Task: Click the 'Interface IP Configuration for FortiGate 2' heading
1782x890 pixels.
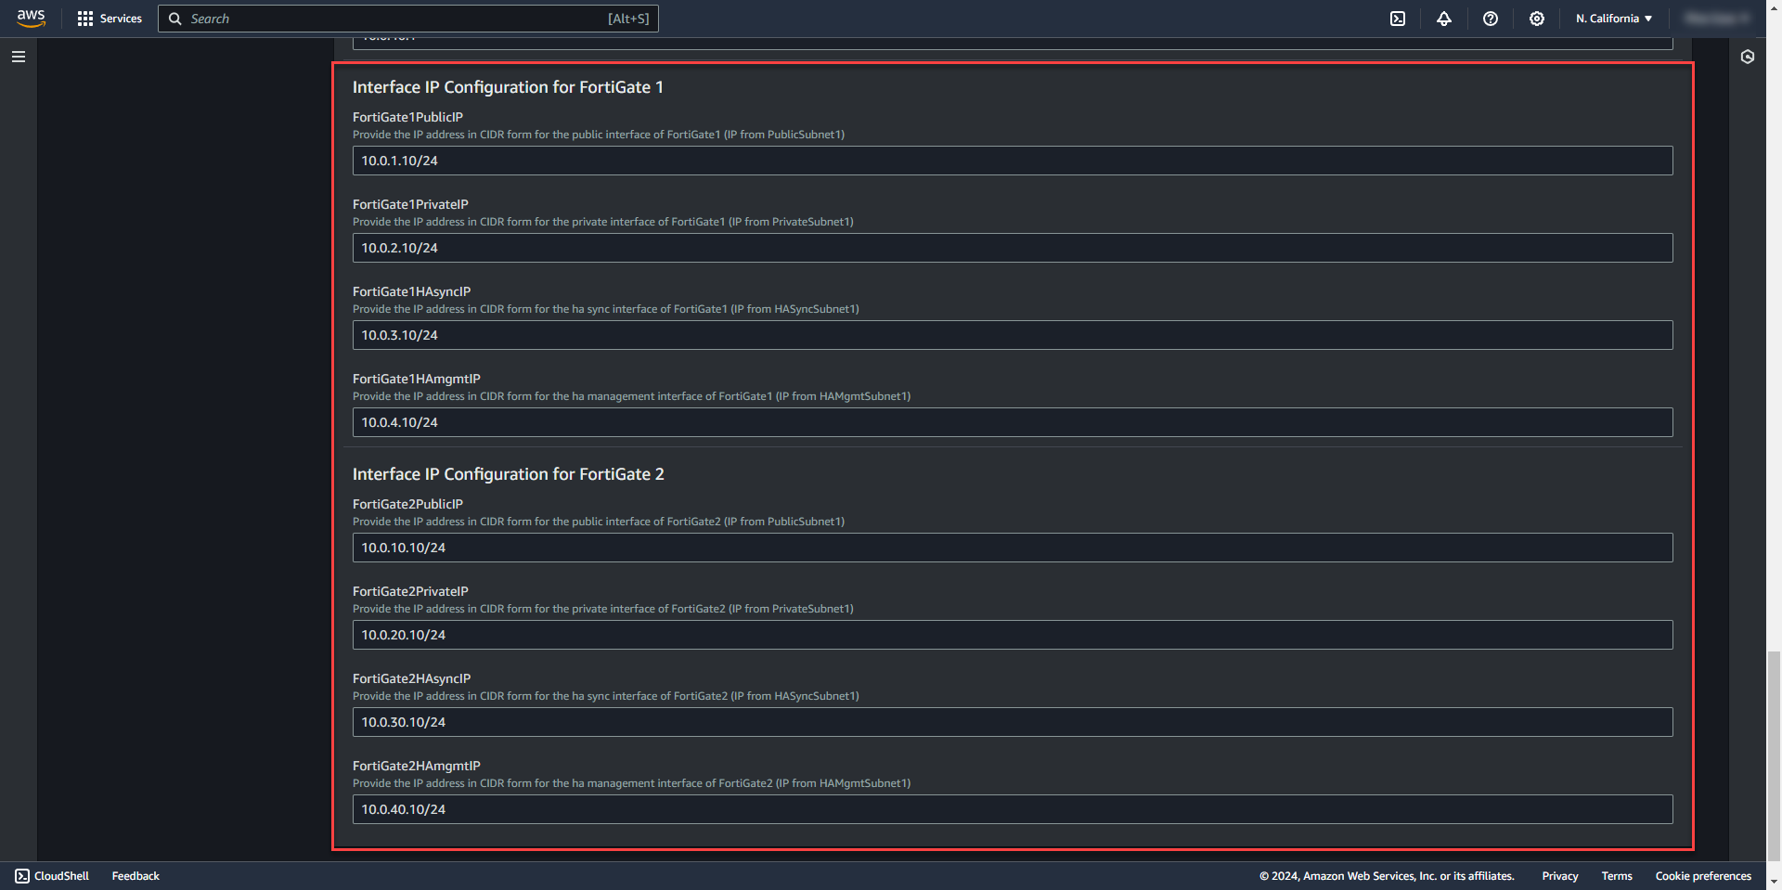Action: [509, 474]
